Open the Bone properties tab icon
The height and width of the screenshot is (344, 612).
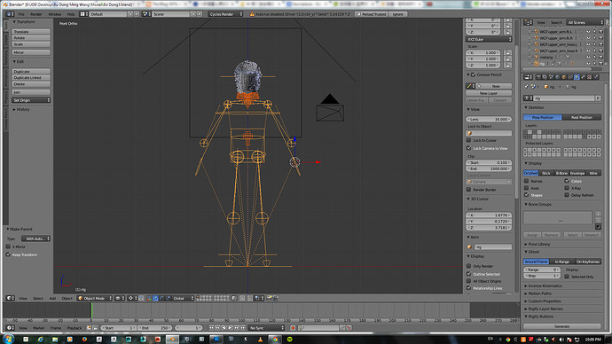583,77
